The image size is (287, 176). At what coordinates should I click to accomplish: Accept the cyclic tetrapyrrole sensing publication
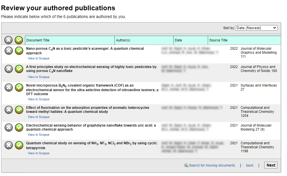point(19,145)
